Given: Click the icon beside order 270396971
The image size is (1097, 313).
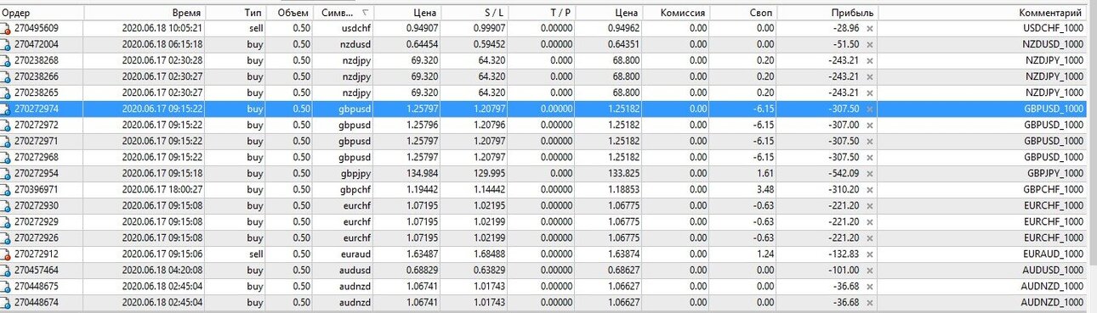Looking at the screenshot, I should pyautogui.click(x=6, y=189).
